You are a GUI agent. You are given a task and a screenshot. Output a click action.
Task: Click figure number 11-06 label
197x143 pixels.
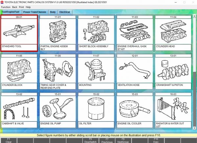pyautogui.click(x=57, y=56)
